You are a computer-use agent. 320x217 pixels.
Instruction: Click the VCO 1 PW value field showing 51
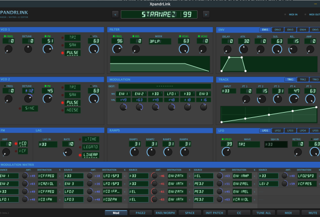tap(48, 41)
